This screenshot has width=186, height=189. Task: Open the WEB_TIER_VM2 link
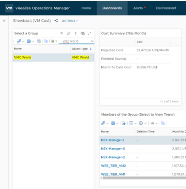(x=113, y=166)
